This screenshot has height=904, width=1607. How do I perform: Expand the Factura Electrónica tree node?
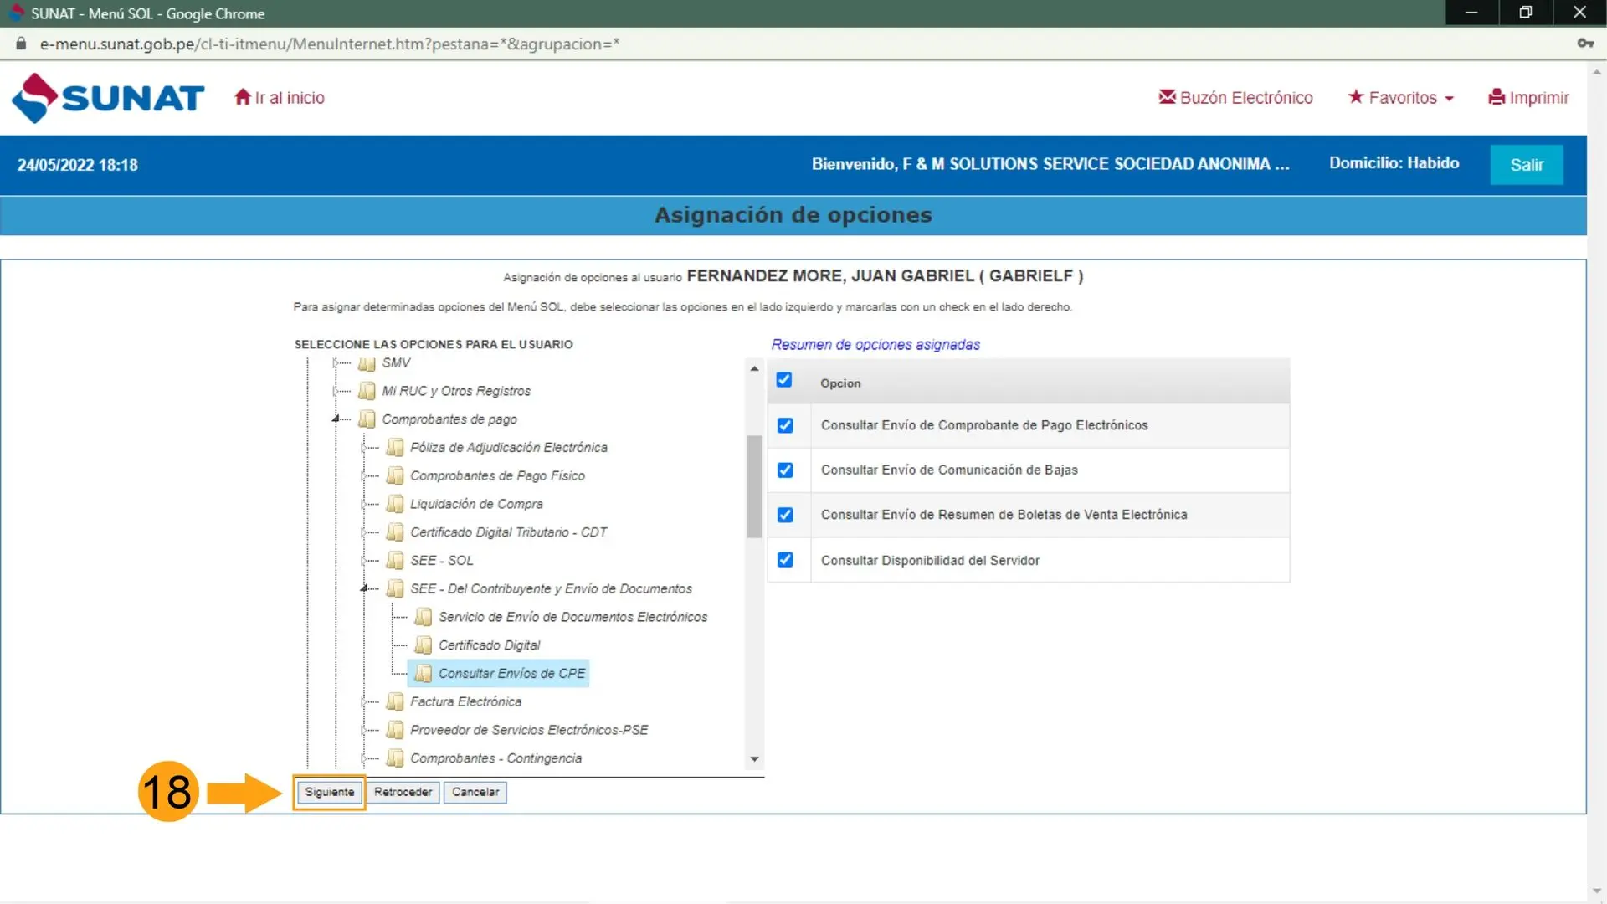pyautogui.click(x=364, y=701)
